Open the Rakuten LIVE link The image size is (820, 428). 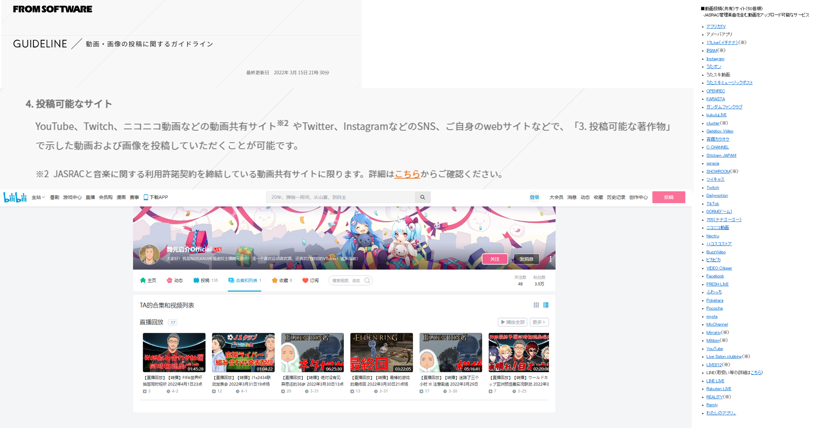719,389
